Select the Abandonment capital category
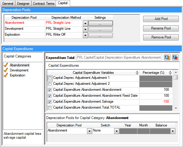 (x=19, y=65)
